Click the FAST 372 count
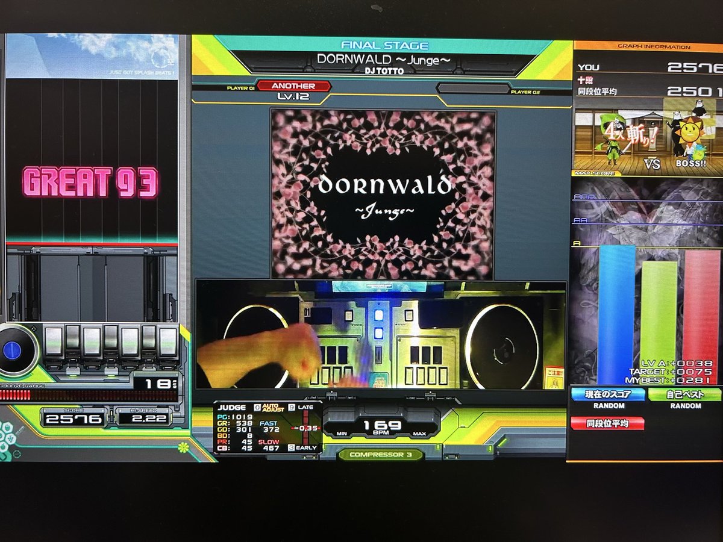The width and height of the screenshot is (723, 542). pyautogui.click(x=270, y=426)
